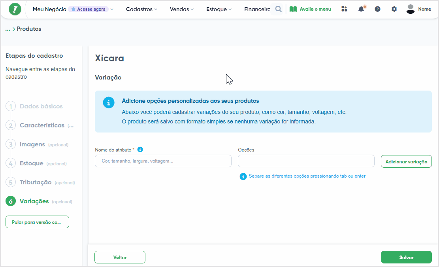This screenshot has height=267, width=439.
Task: Click 'Separe as diferentes opções pressionando tab ou enter' hint
Action: pos(307,176)
